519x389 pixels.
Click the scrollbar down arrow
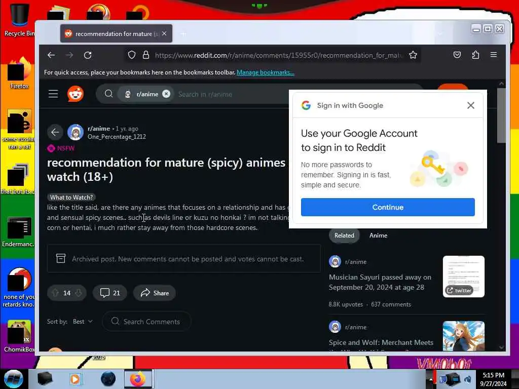click(x=501, y=347)
